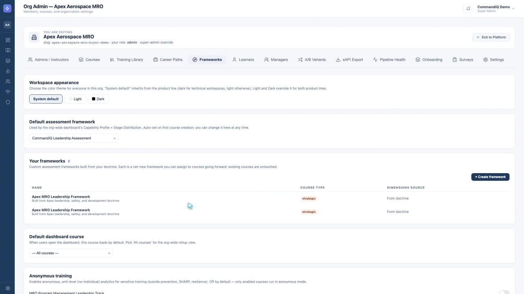Click Exit to Platform button
Viewport: 524px width, 294px height.
pos(491,37)
